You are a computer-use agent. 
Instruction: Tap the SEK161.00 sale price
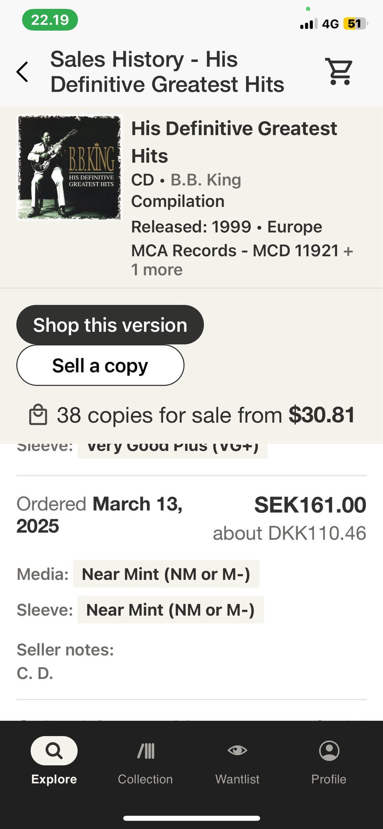coord(310,505)
